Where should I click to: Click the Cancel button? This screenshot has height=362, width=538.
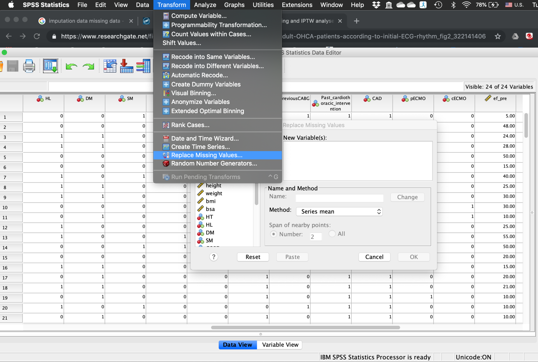click(374, 257)
